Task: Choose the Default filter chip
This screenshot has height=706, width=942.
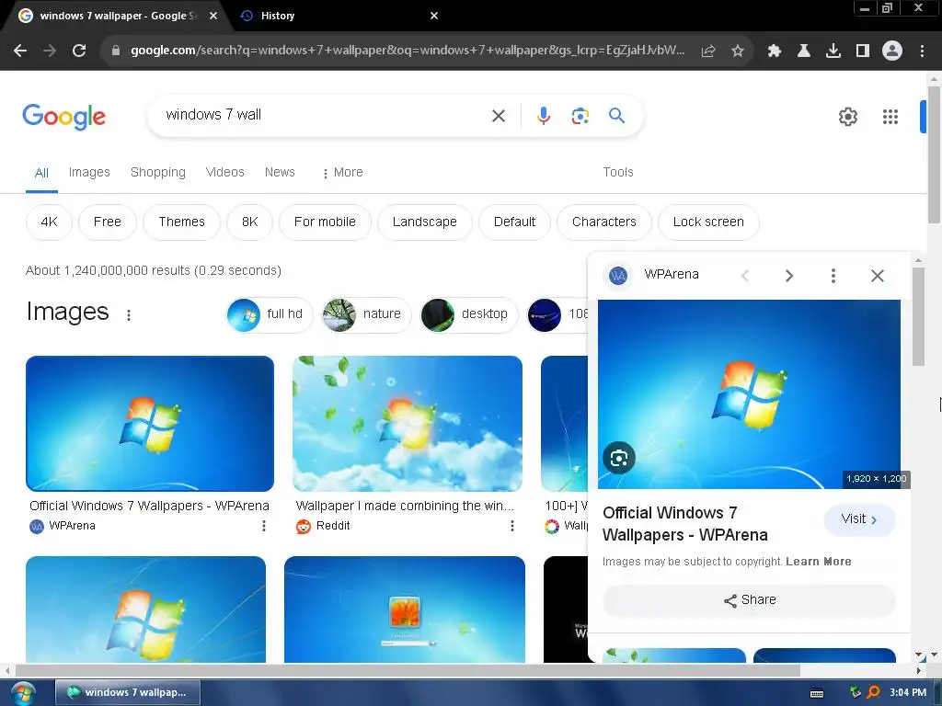Action: [x=514, y=222]
